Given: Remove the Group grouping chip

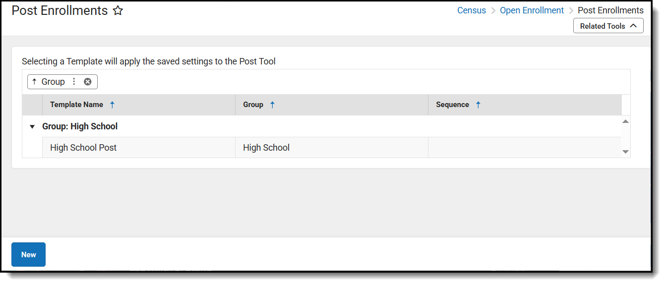Looking at the screenshot, I should [88, 82].
